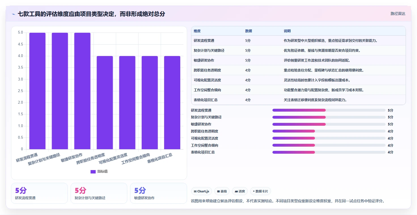Click the 复杂计划与关键路径 progress bar

click(329, 117)
